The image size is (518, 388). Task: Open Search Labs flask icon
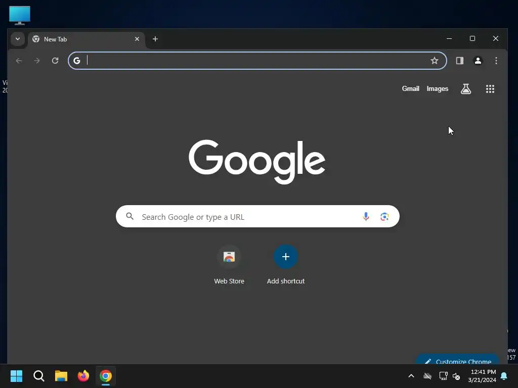coord(466,89)
